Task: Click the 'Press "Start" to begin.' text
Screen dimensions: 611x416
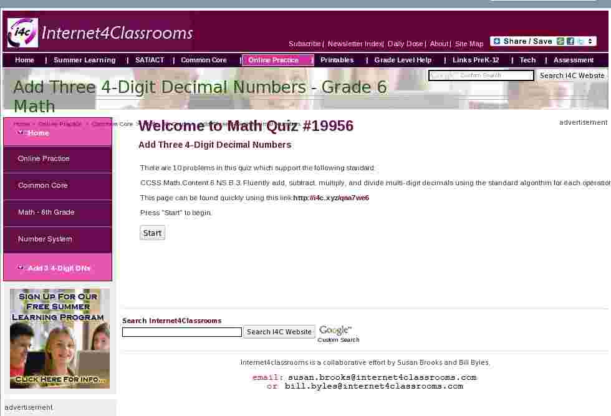Action: (x=176, y=213)
